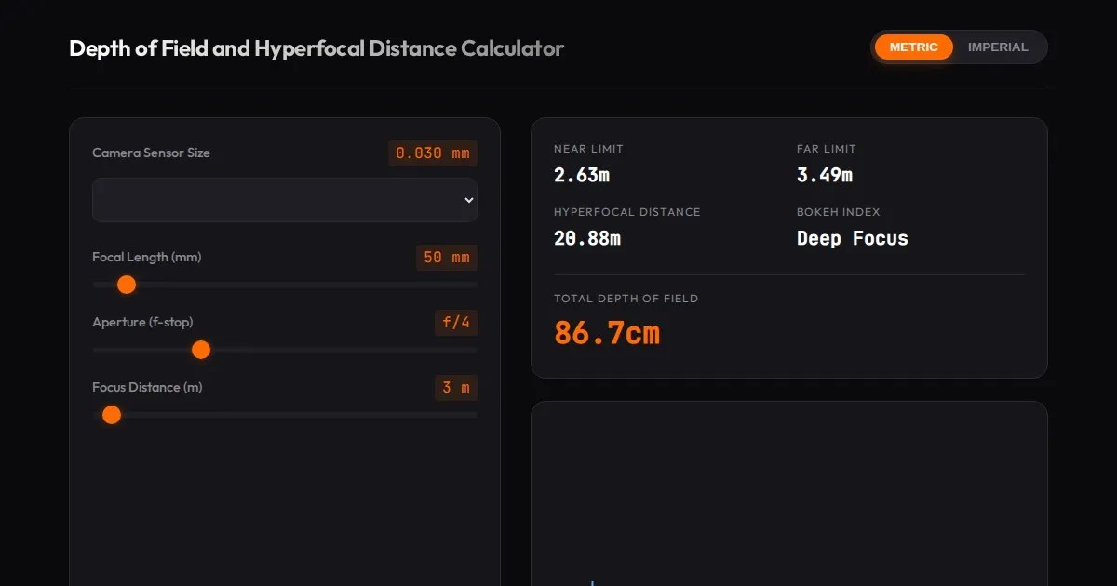Click the 0.030 mm sensor value badge
Viewport: 1117px width, 586px height.
pyautogui.click(x=433, y=153)
